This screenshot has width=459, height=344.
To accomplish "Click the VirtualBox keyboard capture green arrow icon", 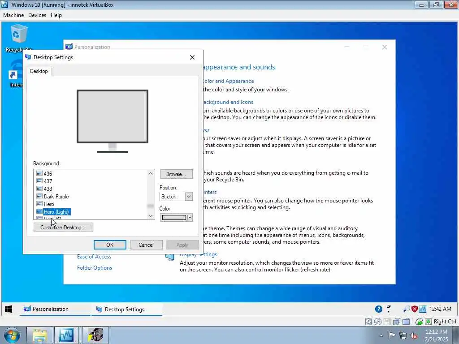I will [428, 322].
